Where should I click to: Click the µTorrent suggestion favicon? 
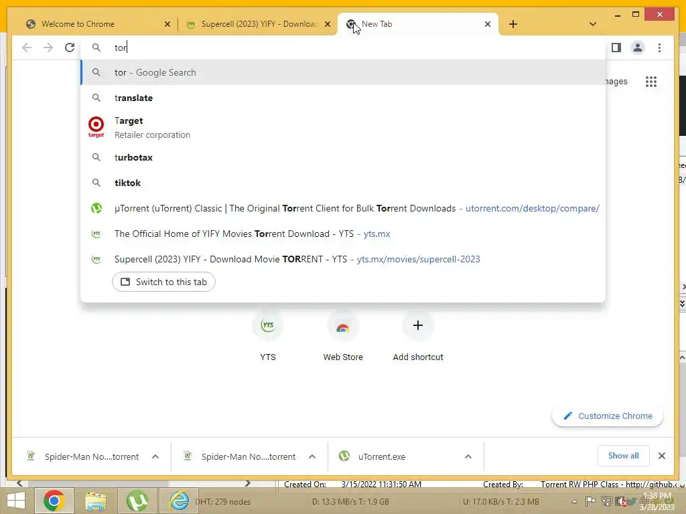pos(96,209)
